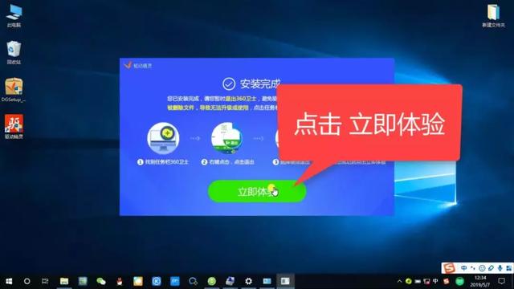The image size is (514, 289).
Task: Open the Action Center notification icon
Action: 501,281
